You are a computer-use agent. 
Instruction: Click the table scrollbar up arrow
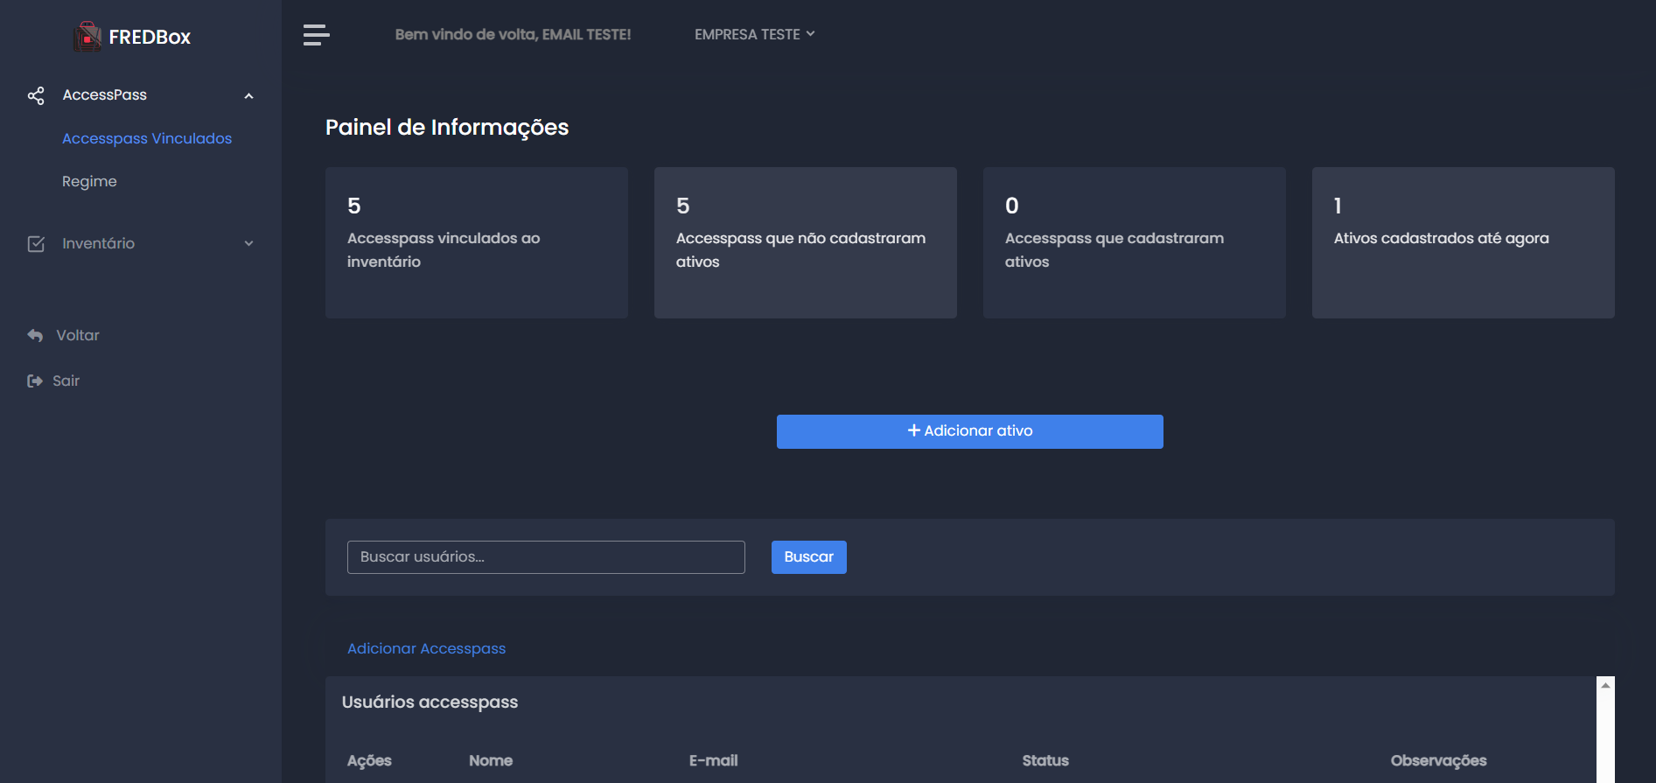pos(1605,685)
